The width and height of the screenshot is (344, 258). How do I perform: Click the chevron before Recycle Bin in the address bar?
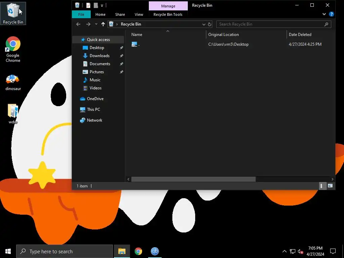click(117, 24)
